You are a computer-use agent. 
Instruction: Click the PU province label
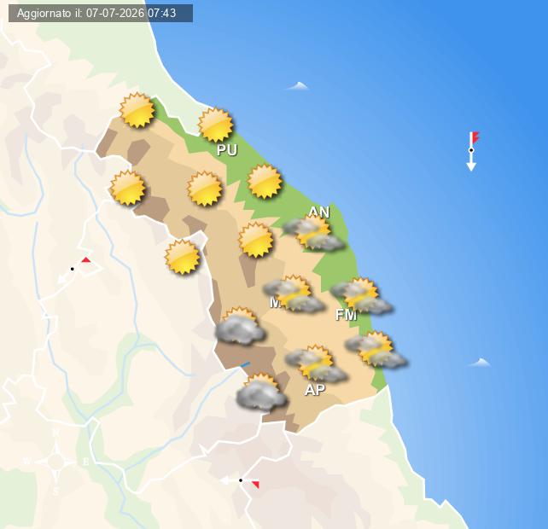pos(227,149)
